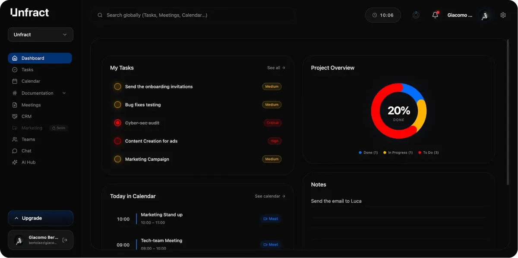This screenshot has height=258, width=518.
Task: Click See all tasks link
Action: point(276,68)
